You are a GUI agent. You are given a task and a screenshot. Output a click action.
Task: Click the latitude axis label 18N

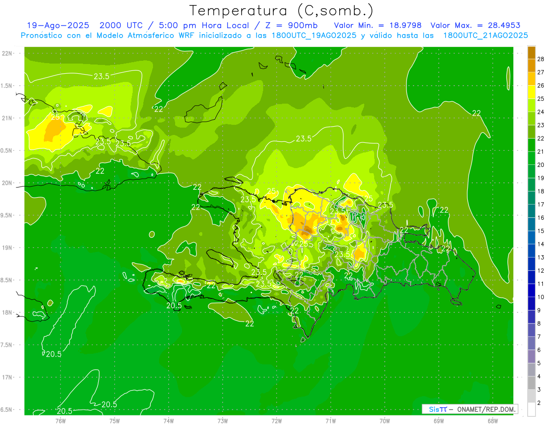[x=7, y=312]
